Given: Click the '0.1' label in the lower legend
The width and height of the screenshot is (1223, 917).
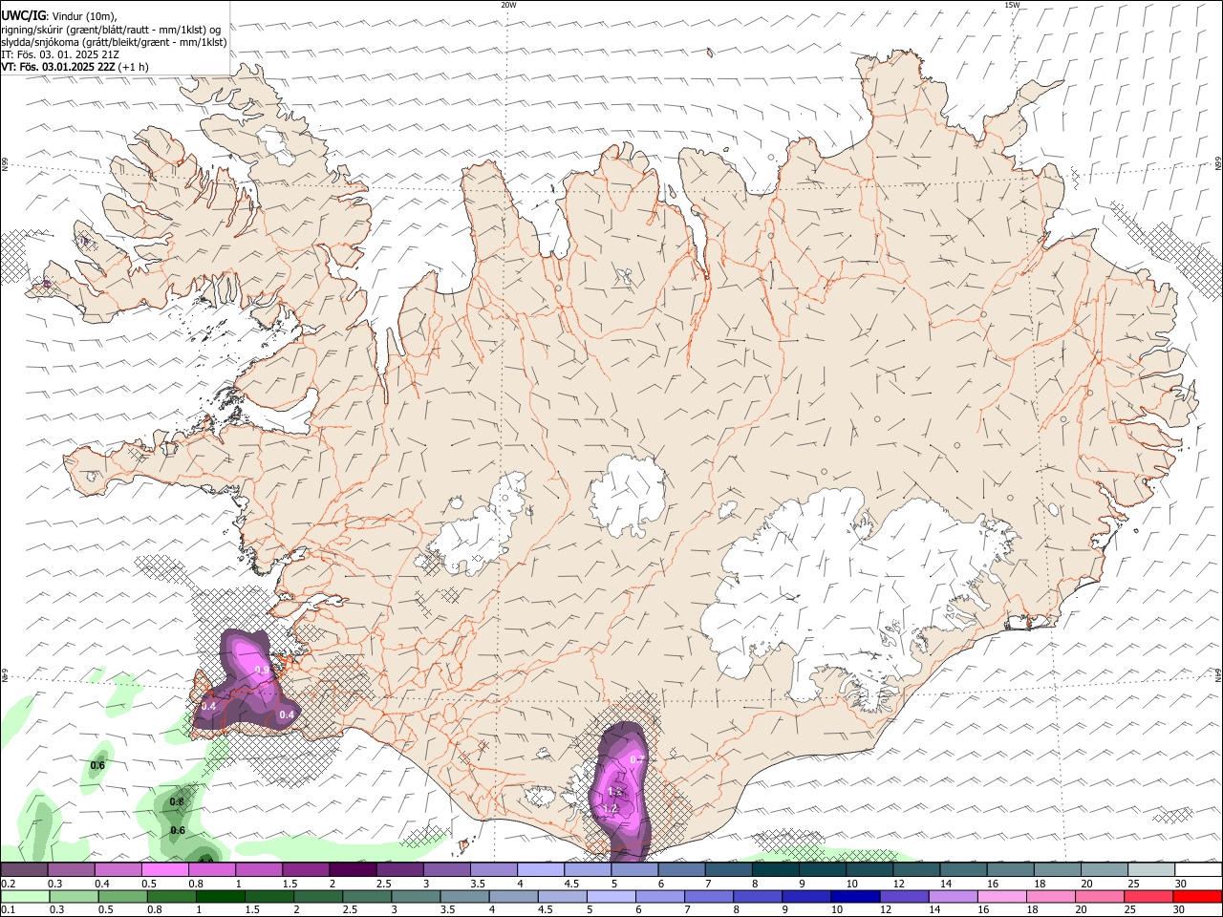Looking at the screenshot, I should (x=8, y=910).
